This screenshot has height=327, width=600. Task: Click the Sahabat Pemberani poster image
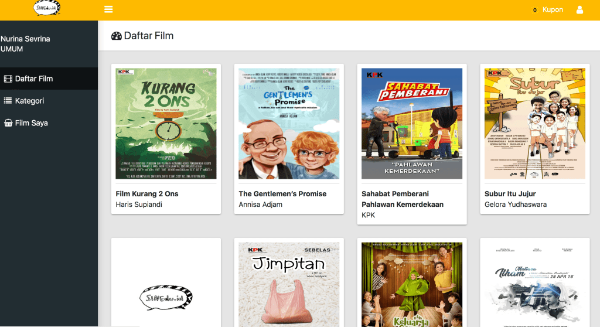(x=412, y=123)
